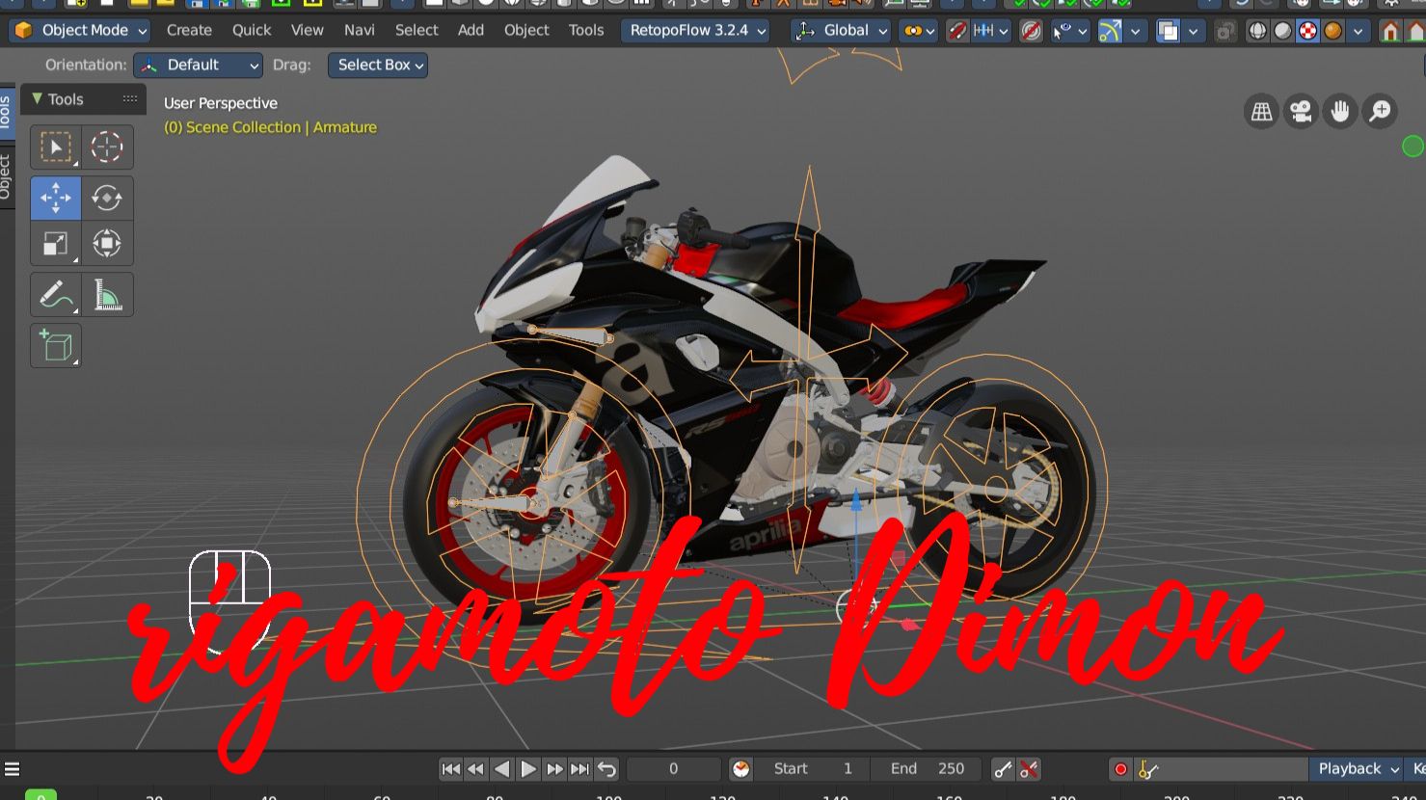Jump to the timeline start frame
1426x800 pixels.
pos(450,769)
